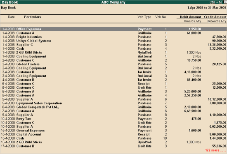The image size is (227, 154).
Task: Select Unisys Global Systems purchase entry
Action: (113, 41)
